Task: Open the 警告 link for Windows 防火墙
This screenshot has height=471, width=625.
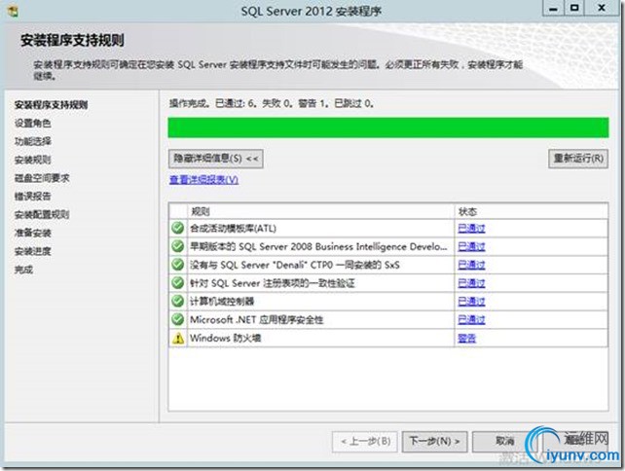Action: coord(466,339)
